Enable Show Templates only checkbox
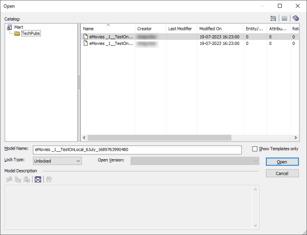 coord(255,149)
